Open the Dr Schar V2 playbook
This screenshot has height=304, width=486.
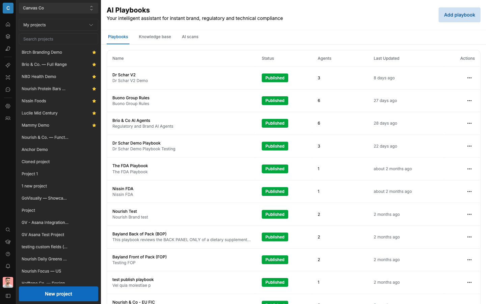(124, 75)
